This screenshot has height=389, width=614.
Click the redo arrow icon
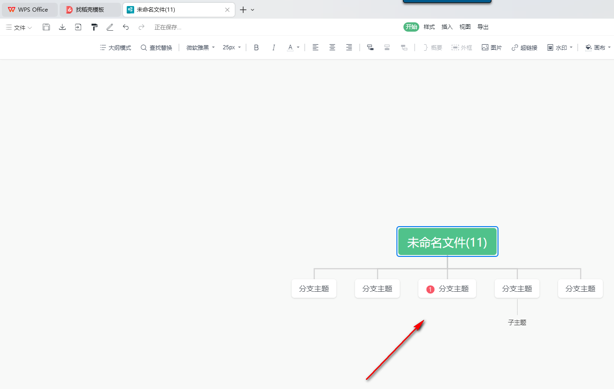142,27
